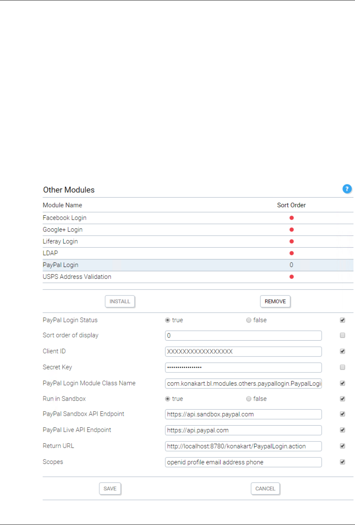Toggle checkbox beside PayPal Sandbox API Endpoint

click(x=342, y=414)
